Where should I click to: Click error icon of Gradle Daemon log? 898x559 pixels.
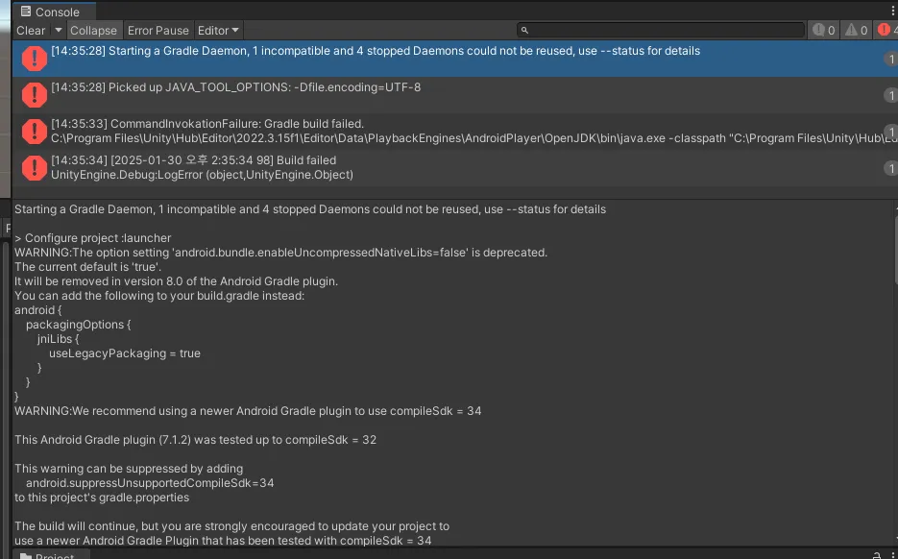[35, 59]
